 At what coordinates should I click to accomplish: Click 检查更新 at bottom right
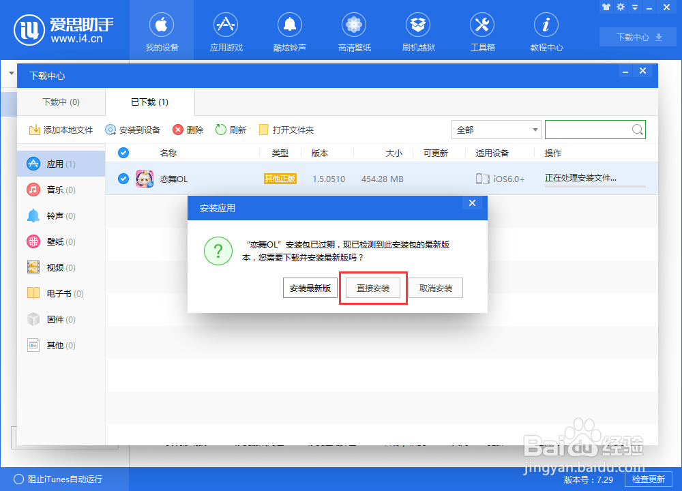(x=648, y=479)
